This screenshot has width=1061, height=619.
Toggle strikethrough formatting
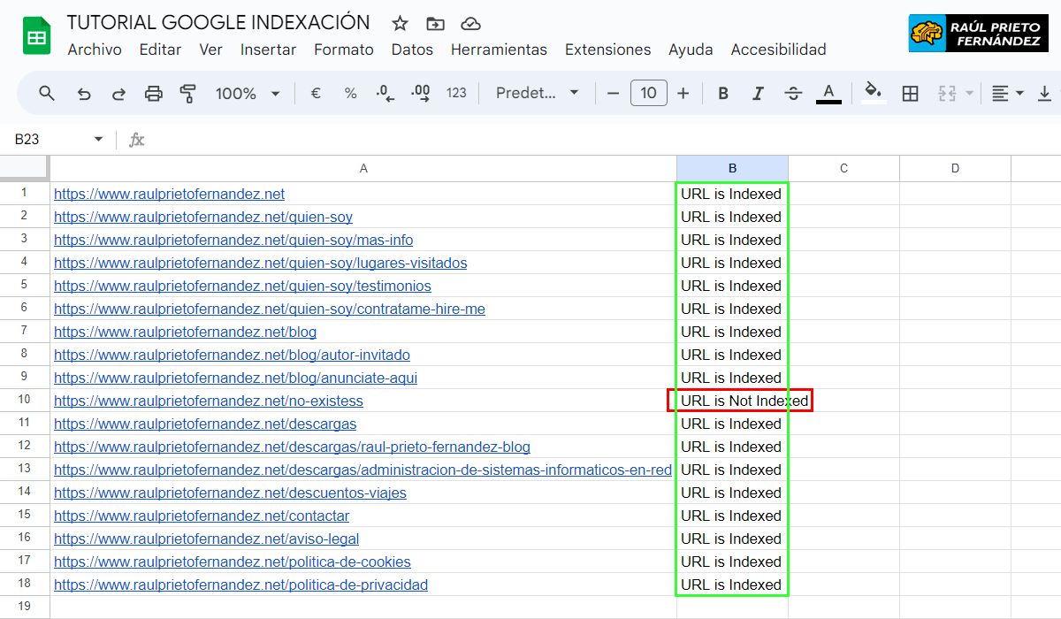(x=793, y=93)
